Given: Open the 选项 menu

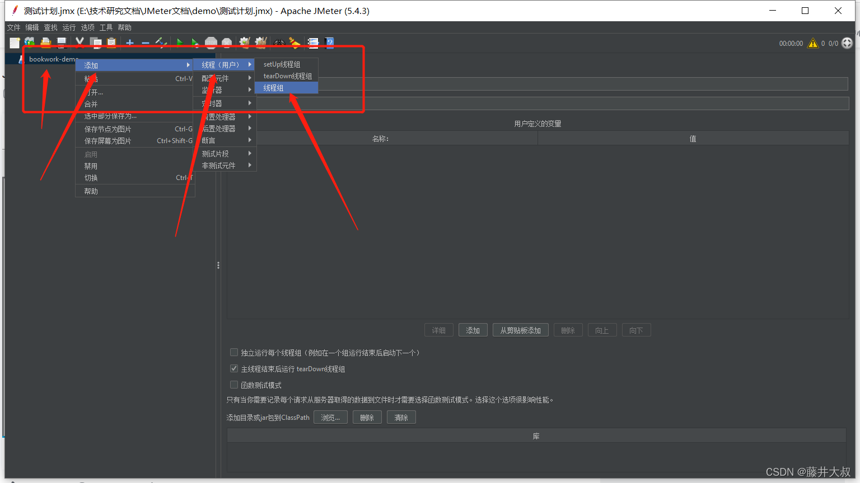Looking at the screenshot, I should pyautogui.click(x=87, y=27).
